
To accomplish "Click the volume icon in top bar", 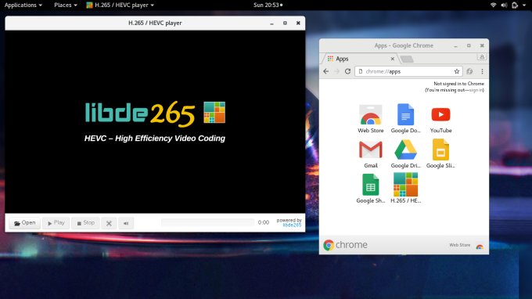I will [x=504, y=5].
